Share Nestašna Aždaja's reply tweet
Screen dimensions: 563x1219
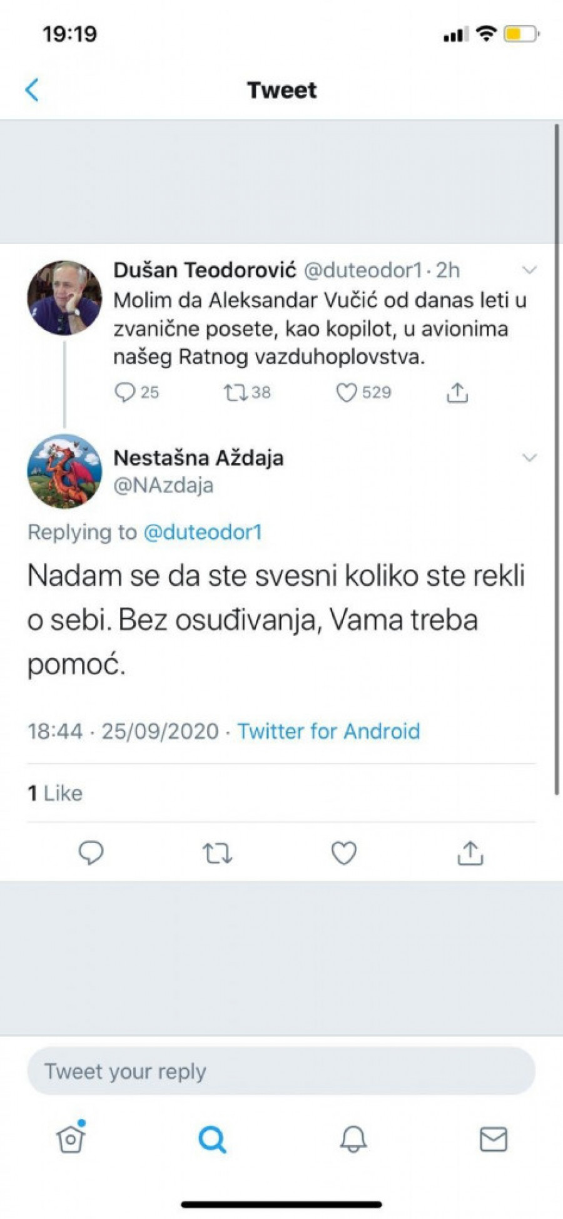(470, 853)
